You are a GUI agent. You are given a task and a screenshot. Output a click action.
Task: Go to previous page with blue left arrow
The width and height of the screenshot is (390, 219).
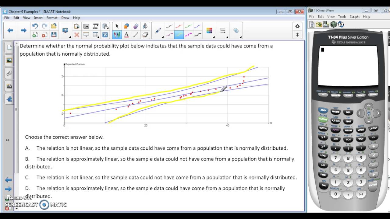[x=10, y=30]
